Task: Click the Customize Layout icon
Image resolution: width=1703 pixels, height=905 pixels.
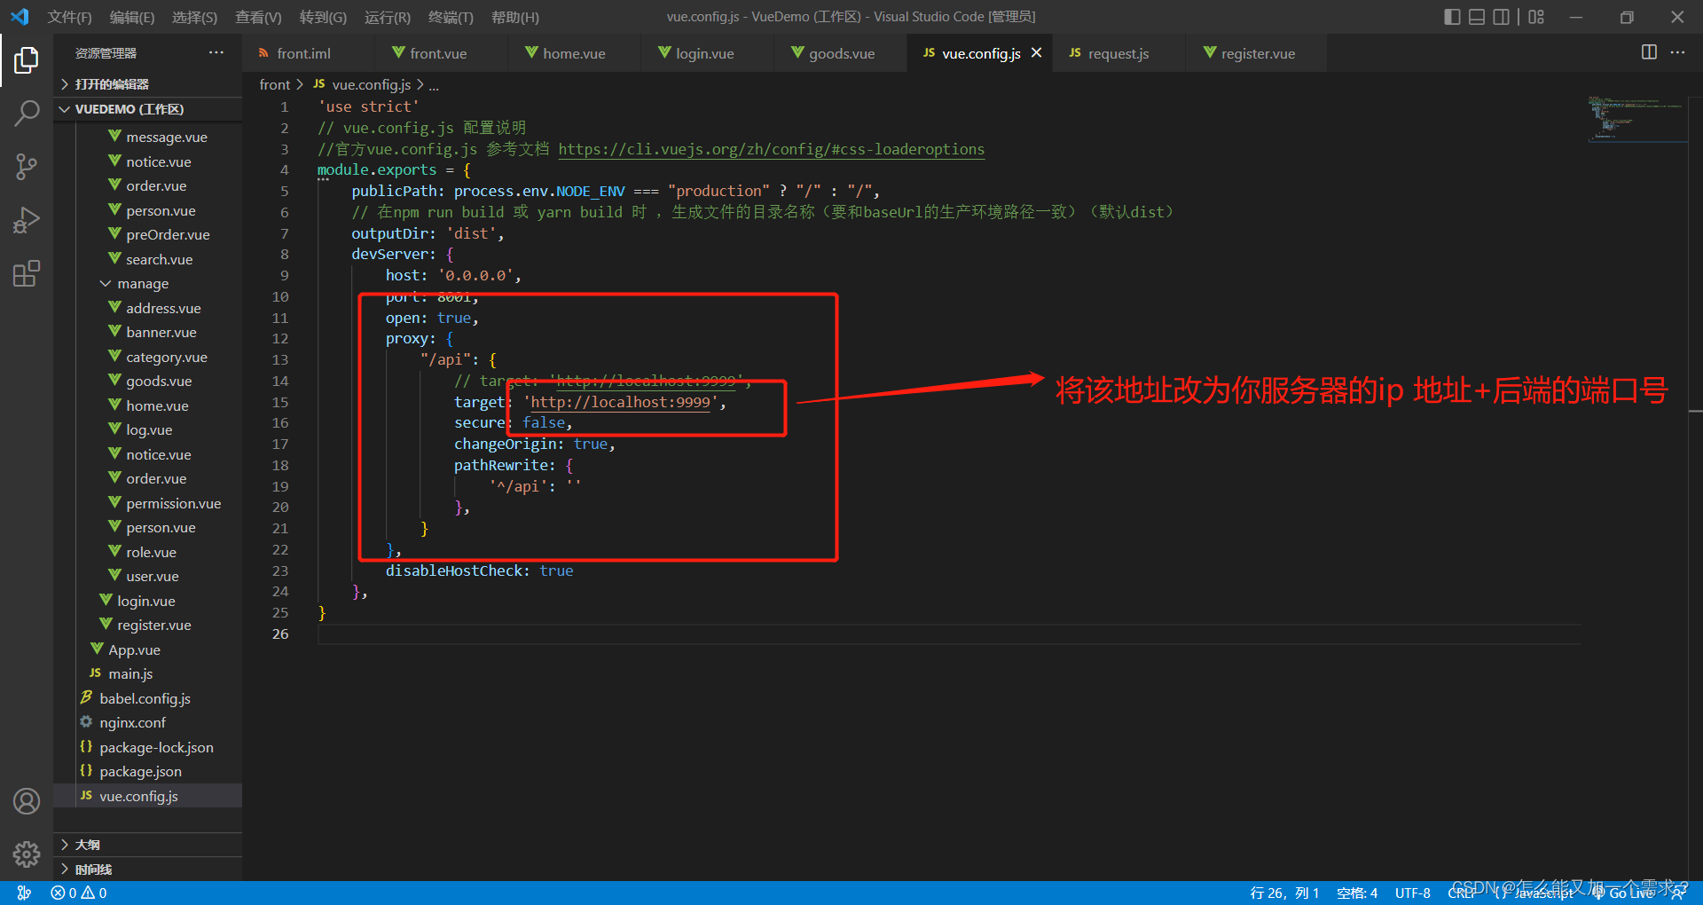Action: (x=1536, y=17)
